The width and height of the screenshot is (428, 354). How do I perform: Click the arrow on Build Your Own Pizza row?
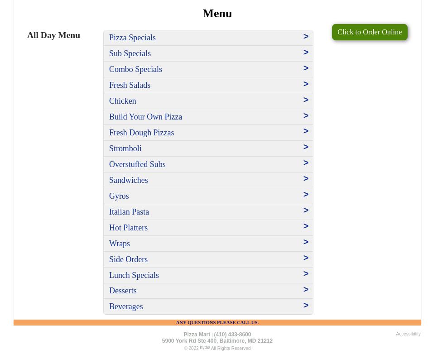tap(306, 116)
